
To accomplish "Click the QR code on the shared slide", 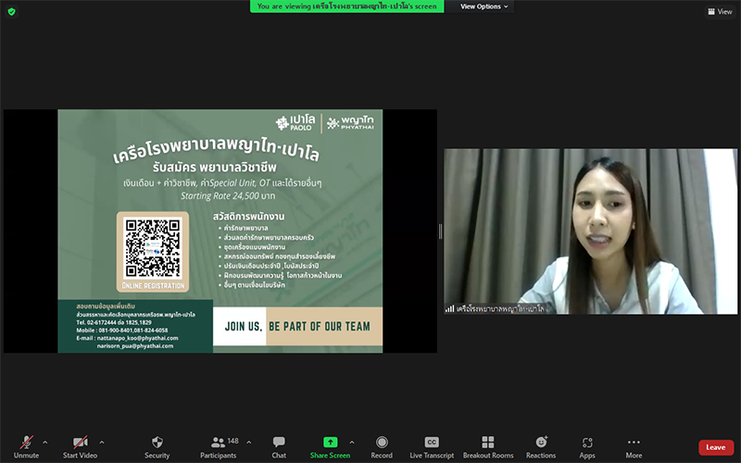I will 153,247.
